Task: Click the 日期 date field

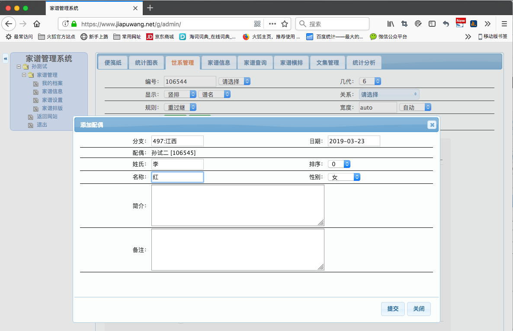Action: pos(354,141)
